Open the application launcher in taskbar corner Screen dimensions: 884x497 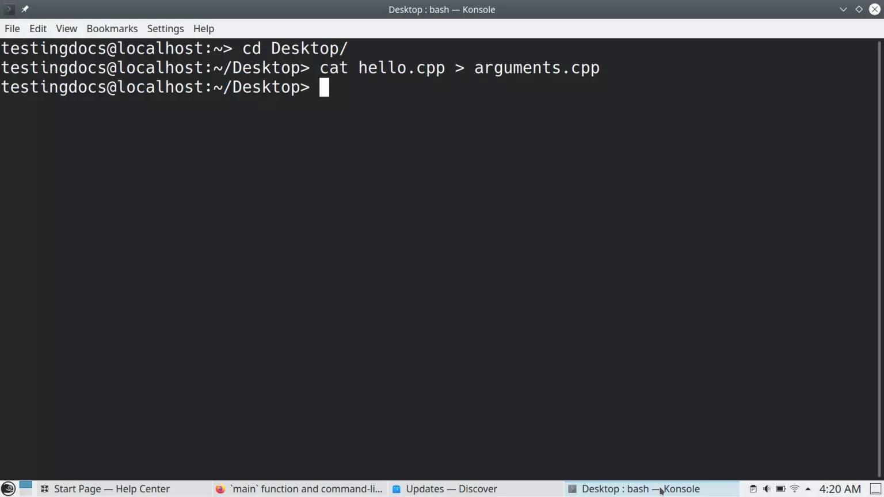point(8,488)
